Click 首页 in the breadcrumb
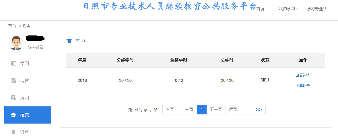This screenshot has width=338, height=137. point(12,26)
